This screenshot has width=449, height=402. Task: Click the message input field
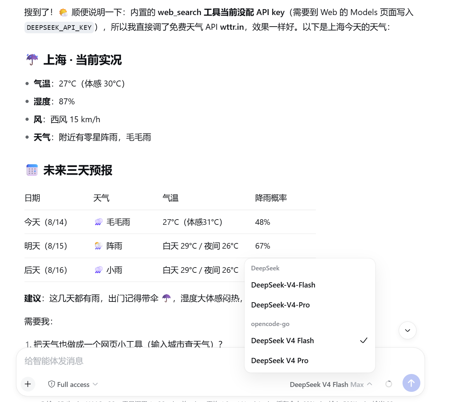[220, 361]
